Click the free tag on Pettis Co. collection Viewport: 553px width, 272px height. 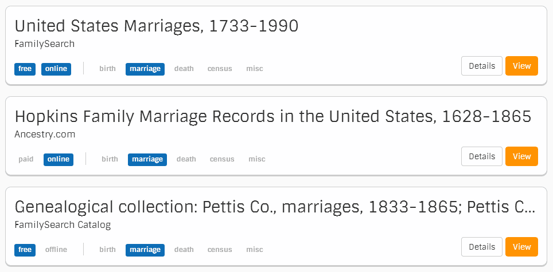[x=25, y=250]
